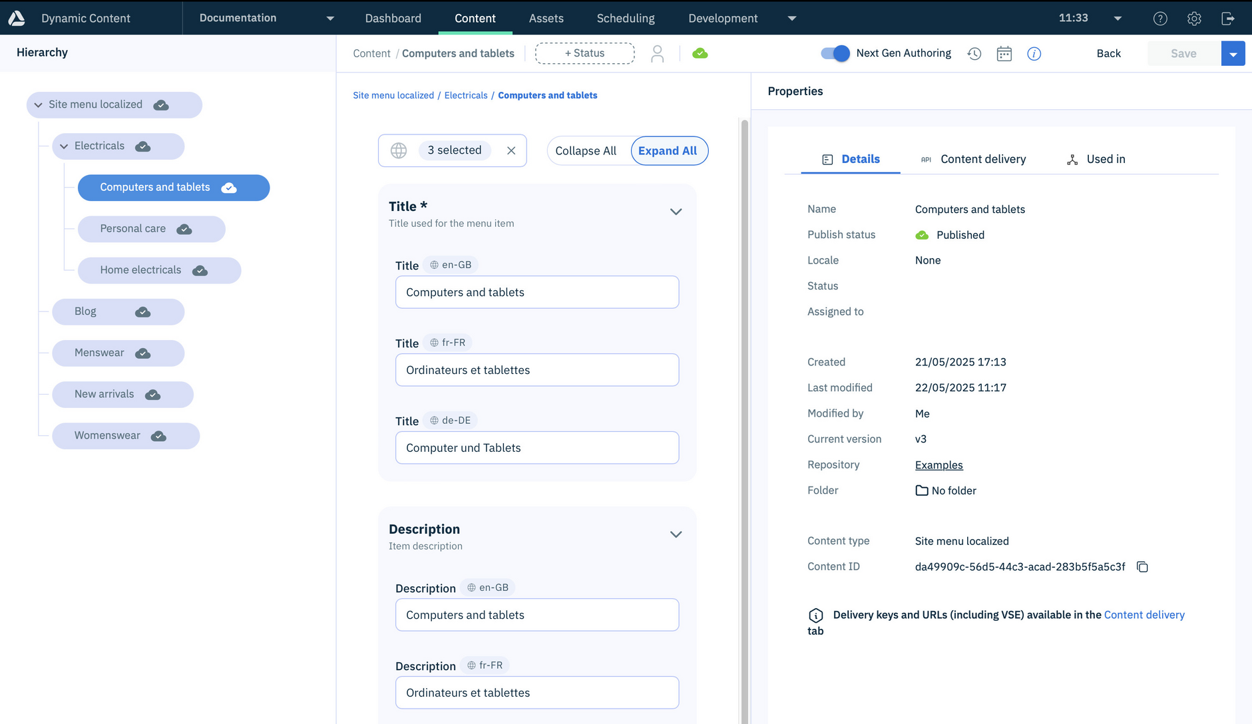Click the folder icon beside No folder
This screenshot has width=1252, height=724.
tap(922, 490)
